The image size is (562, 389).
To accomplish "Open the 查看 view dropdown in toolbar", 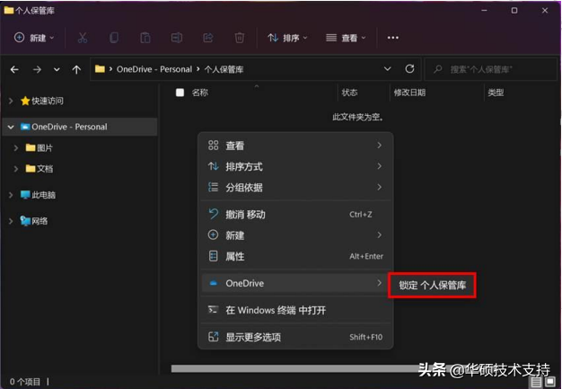I will 346,38.
